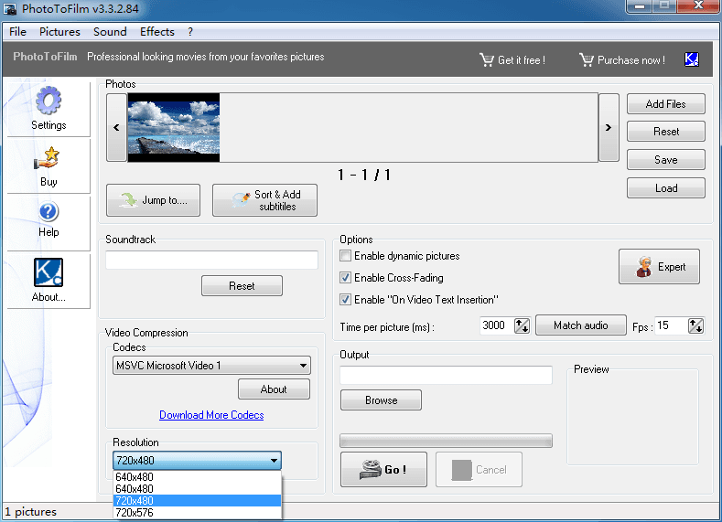Toggle On Video Text Insertion checkbox
The image size is (722, 522).
(346, 300)
